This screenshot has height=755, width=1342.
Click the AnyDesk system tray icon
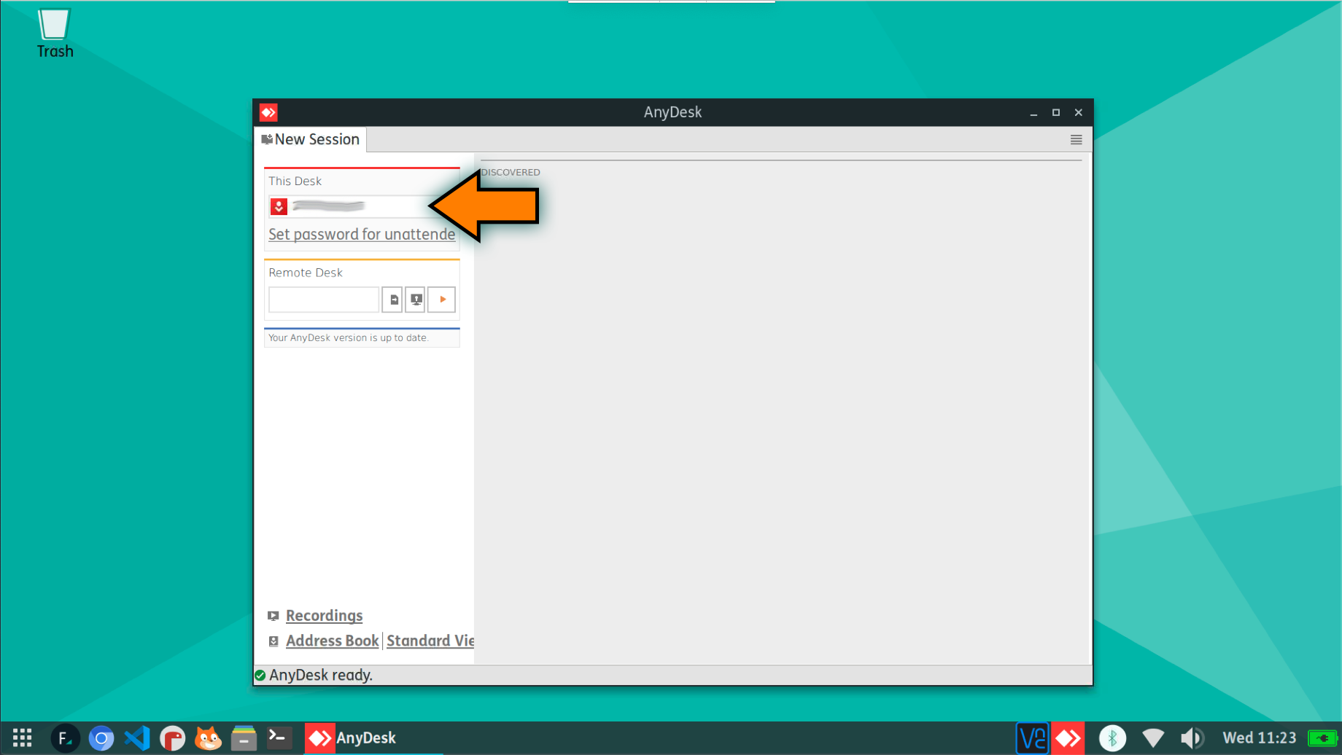(1068, 738)
